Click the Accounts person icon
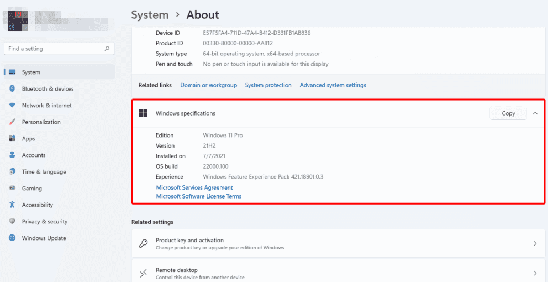Screen dimensions: 548x282 point(12,155)
